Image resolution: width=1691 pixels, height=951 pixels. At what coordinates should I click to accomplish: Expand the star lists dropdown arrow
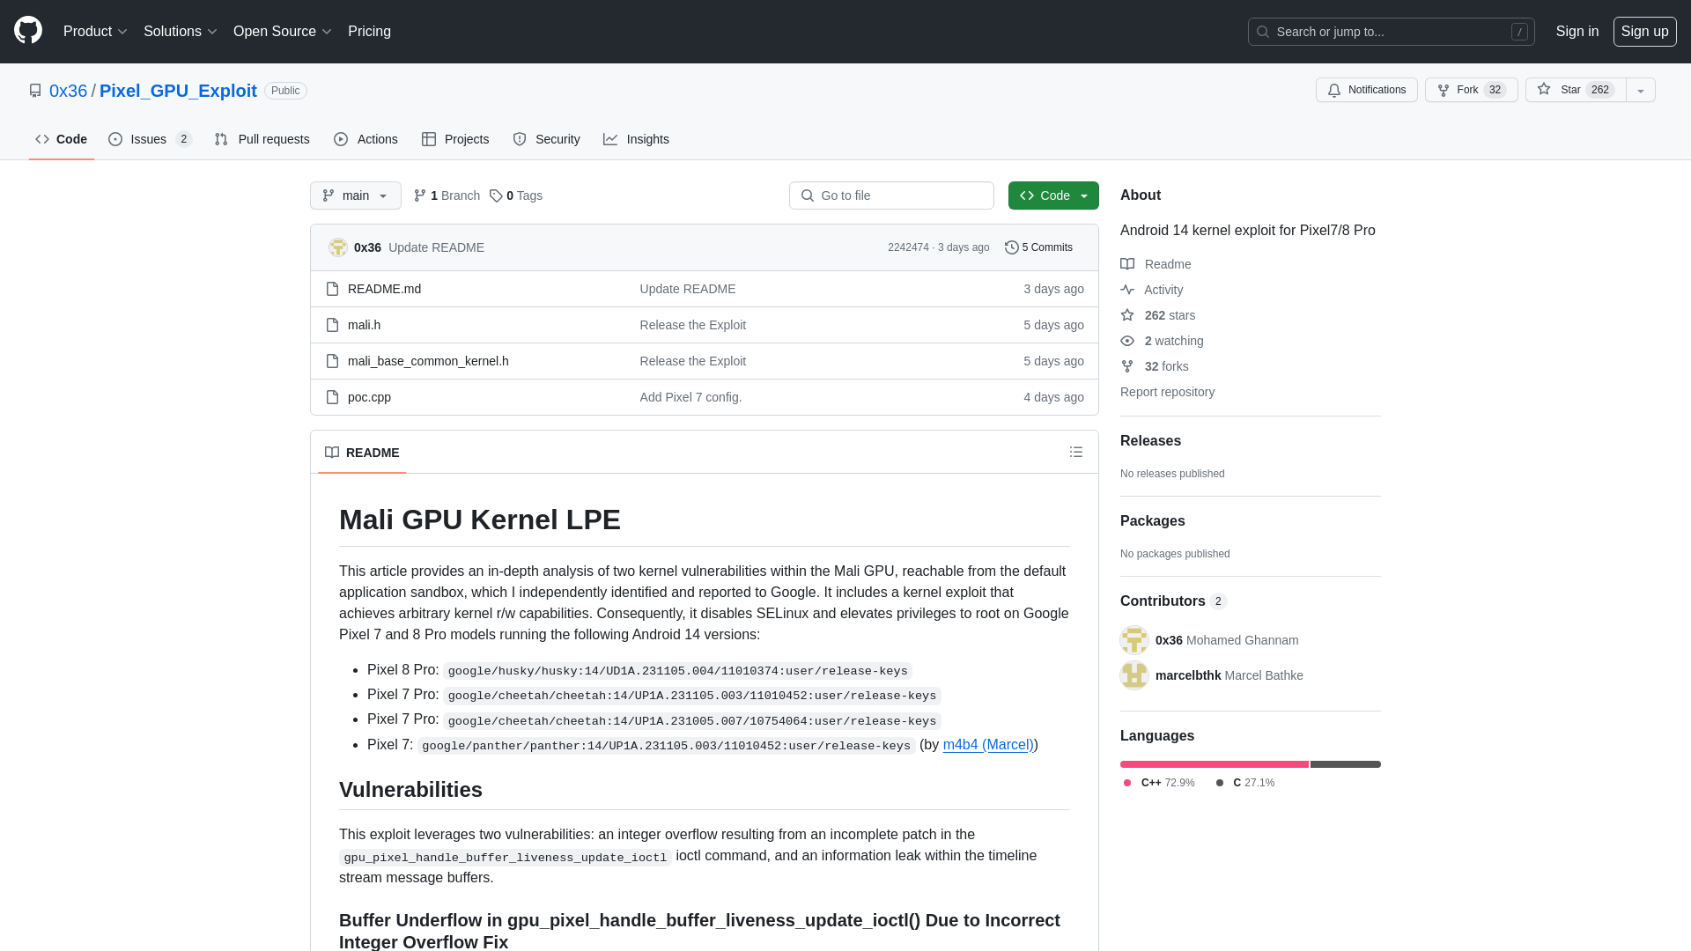[1641, 90]
